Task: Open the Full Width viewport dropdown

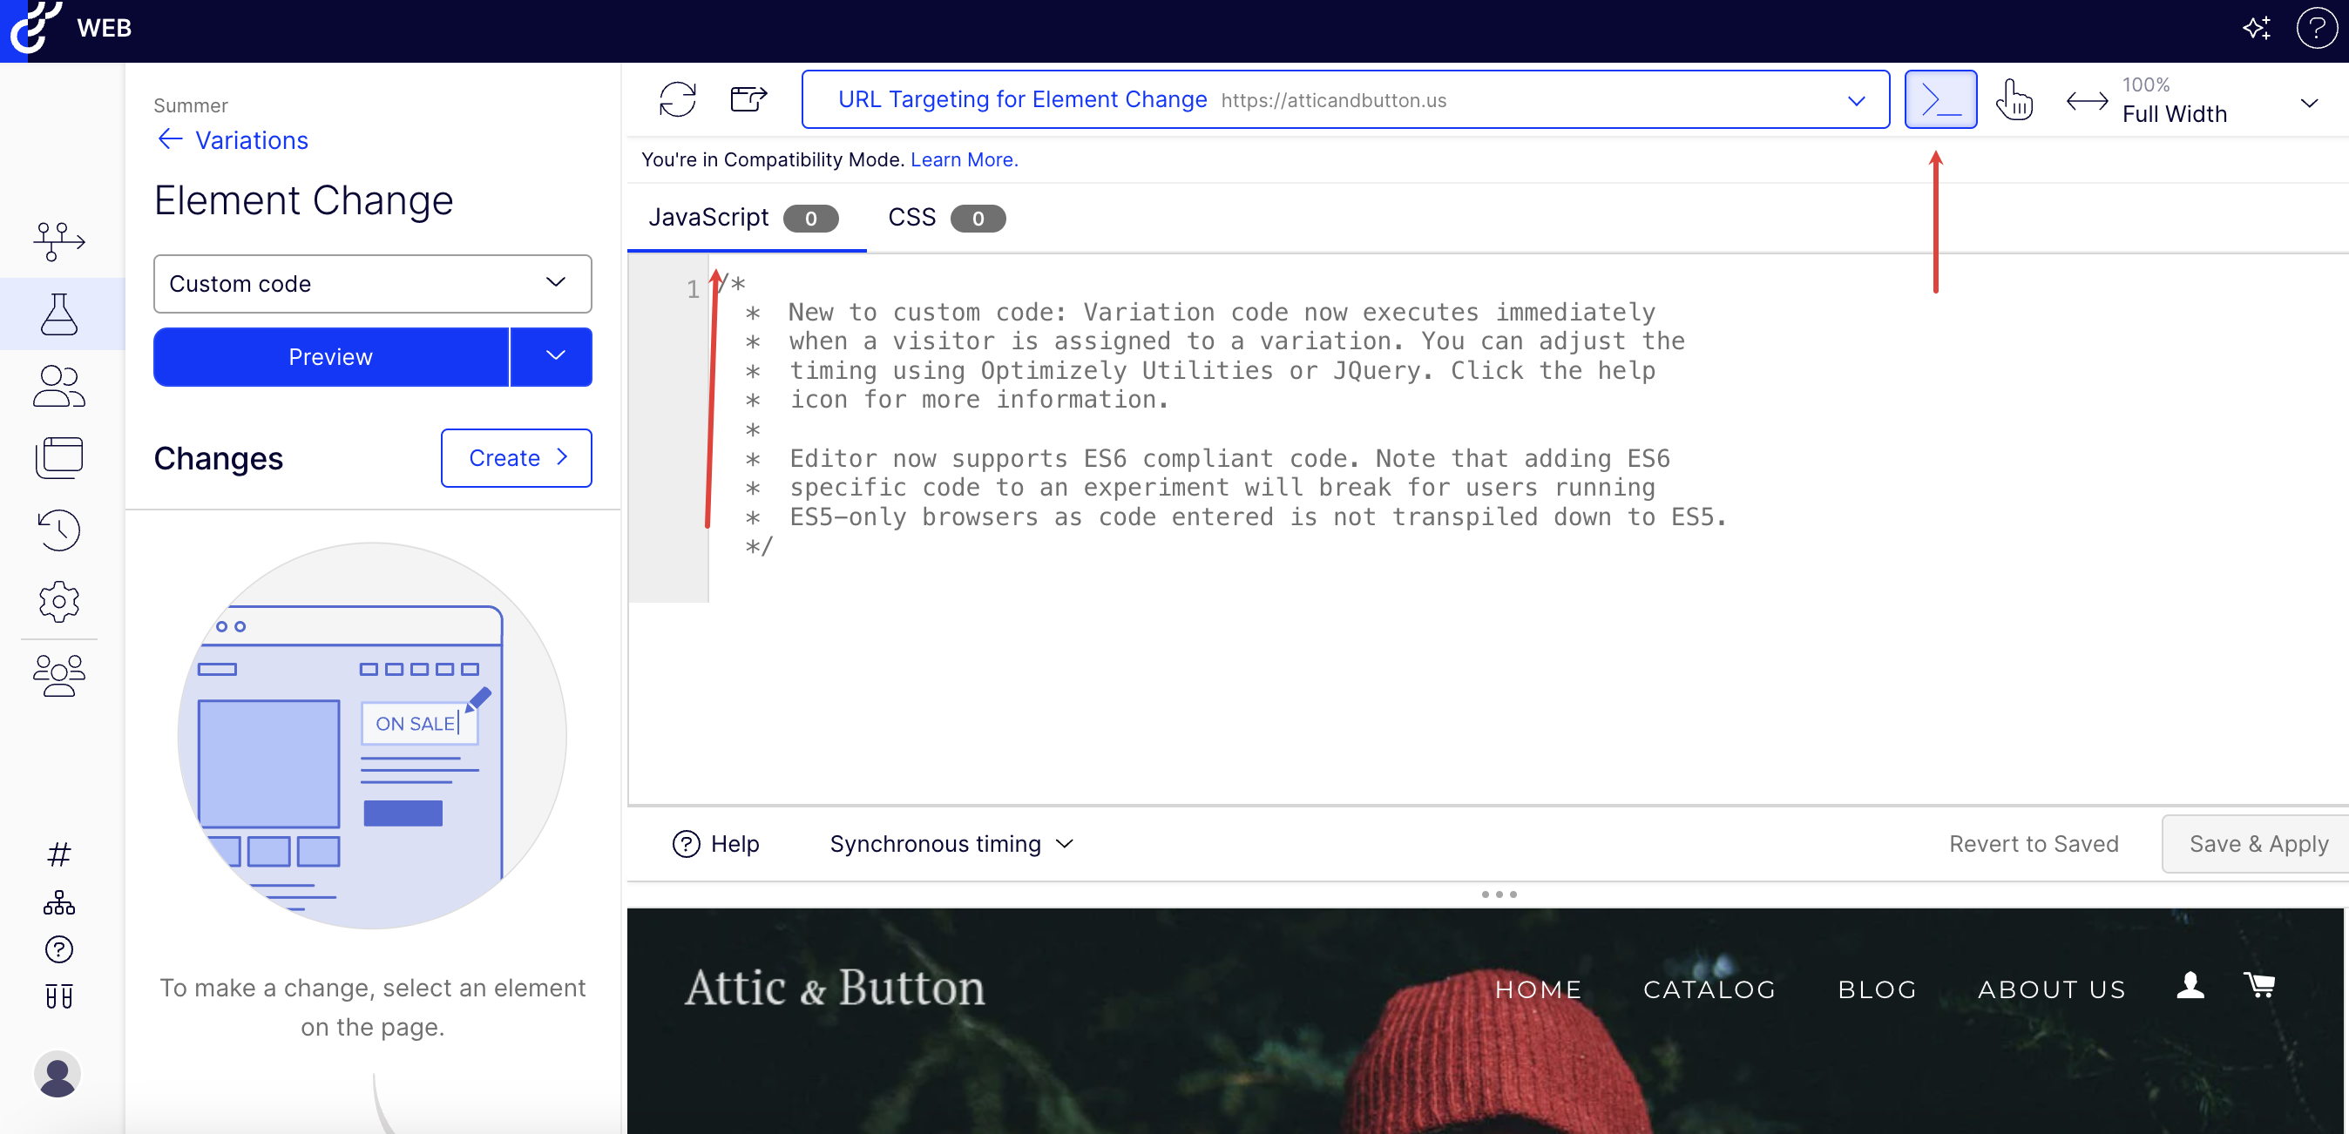Action: [x=2310, y=102]
